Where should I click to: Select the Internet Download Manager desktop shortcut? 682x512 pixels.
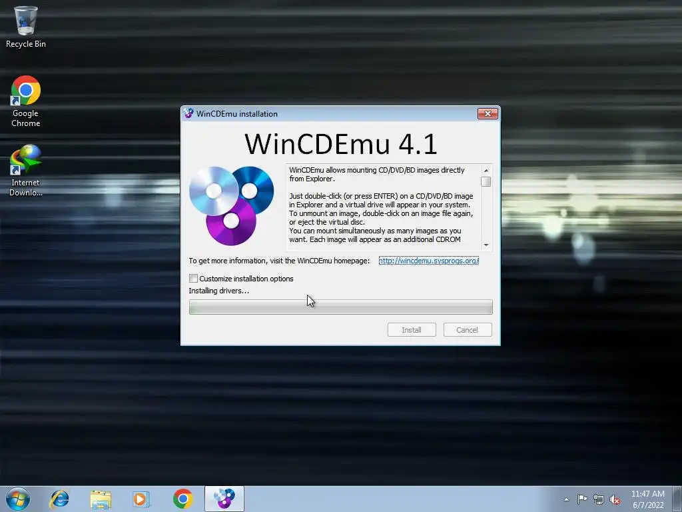tap(25, 170)
